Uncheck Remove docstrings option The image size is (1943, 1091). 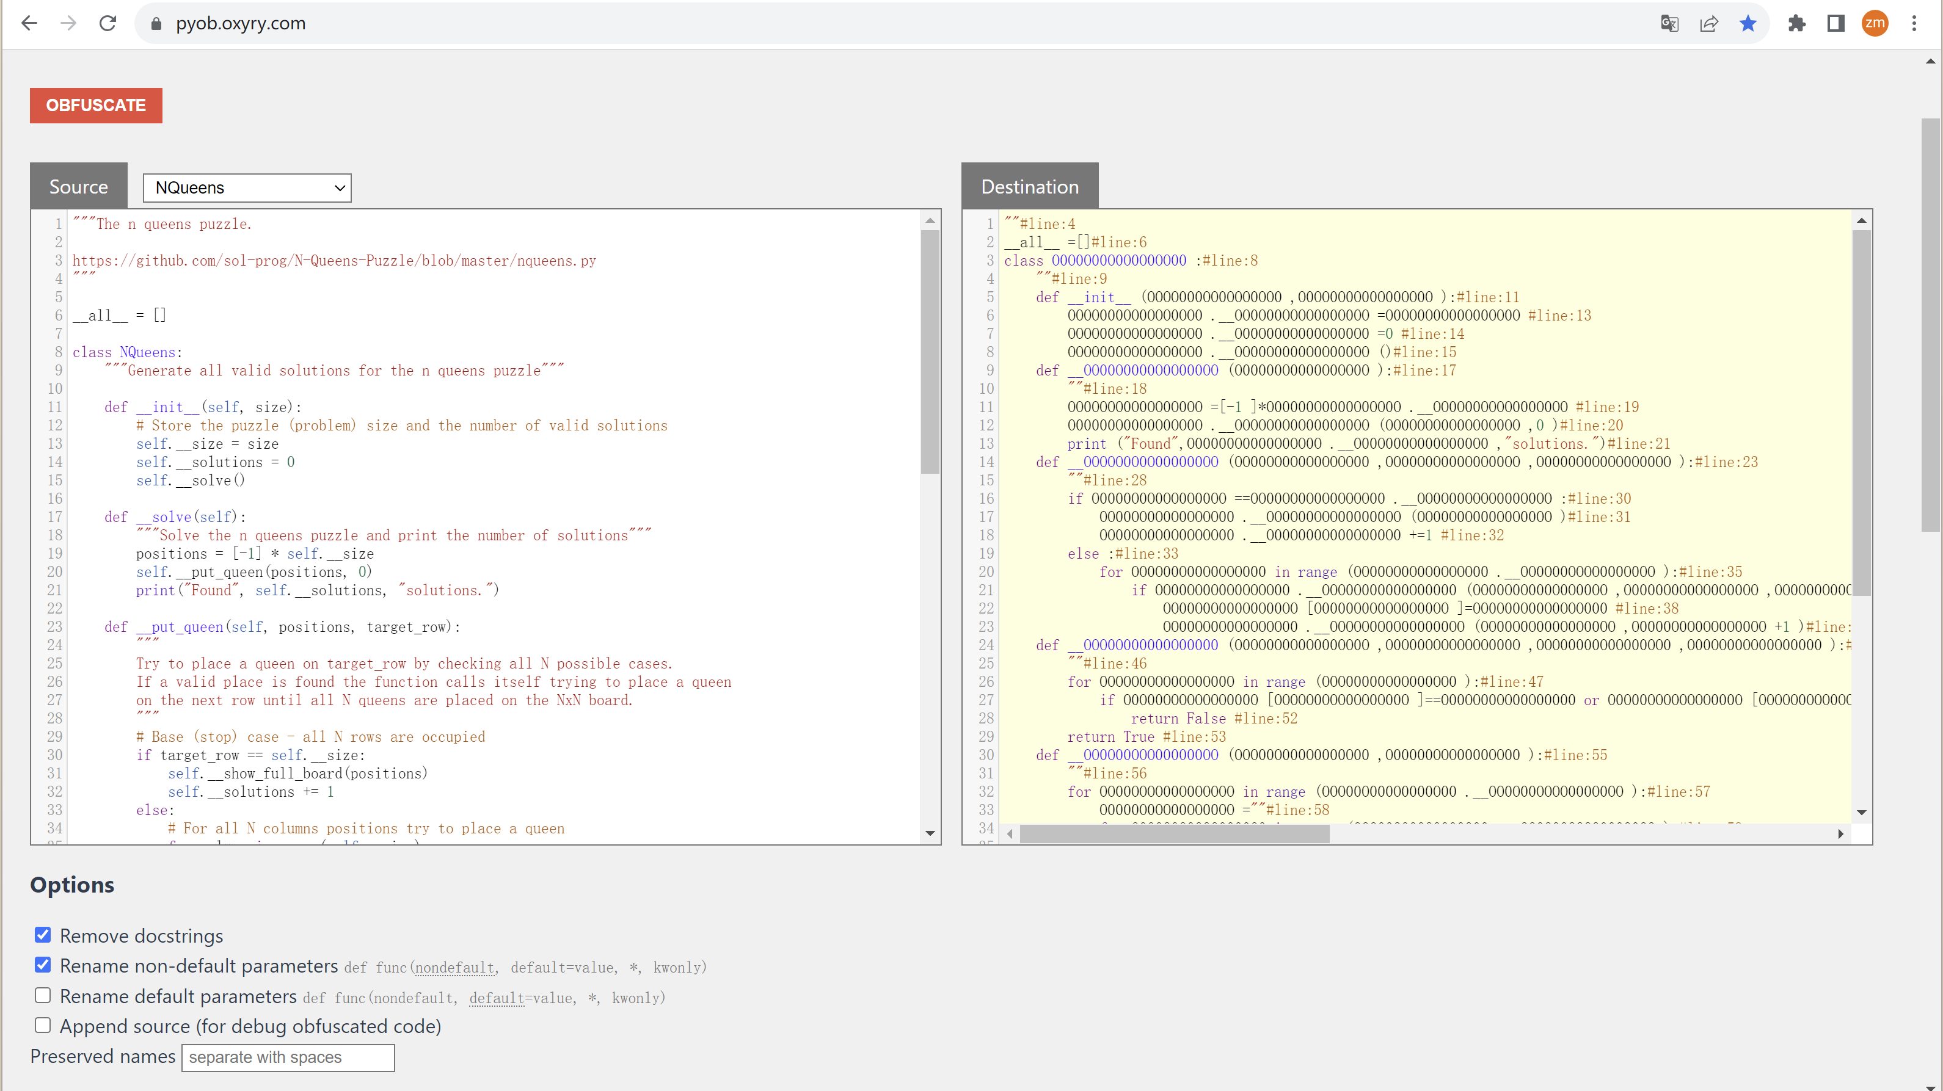pos(43,935)
